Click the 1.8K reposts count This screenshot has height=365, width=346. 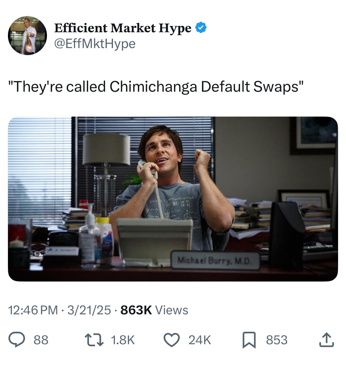coord(123,340)
